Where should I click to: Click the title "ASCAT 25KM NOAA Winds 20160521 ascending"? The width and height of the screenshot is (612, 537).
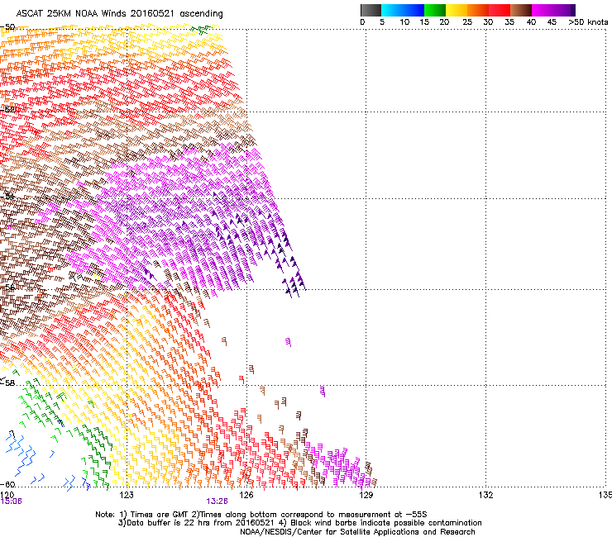point(119,14)
